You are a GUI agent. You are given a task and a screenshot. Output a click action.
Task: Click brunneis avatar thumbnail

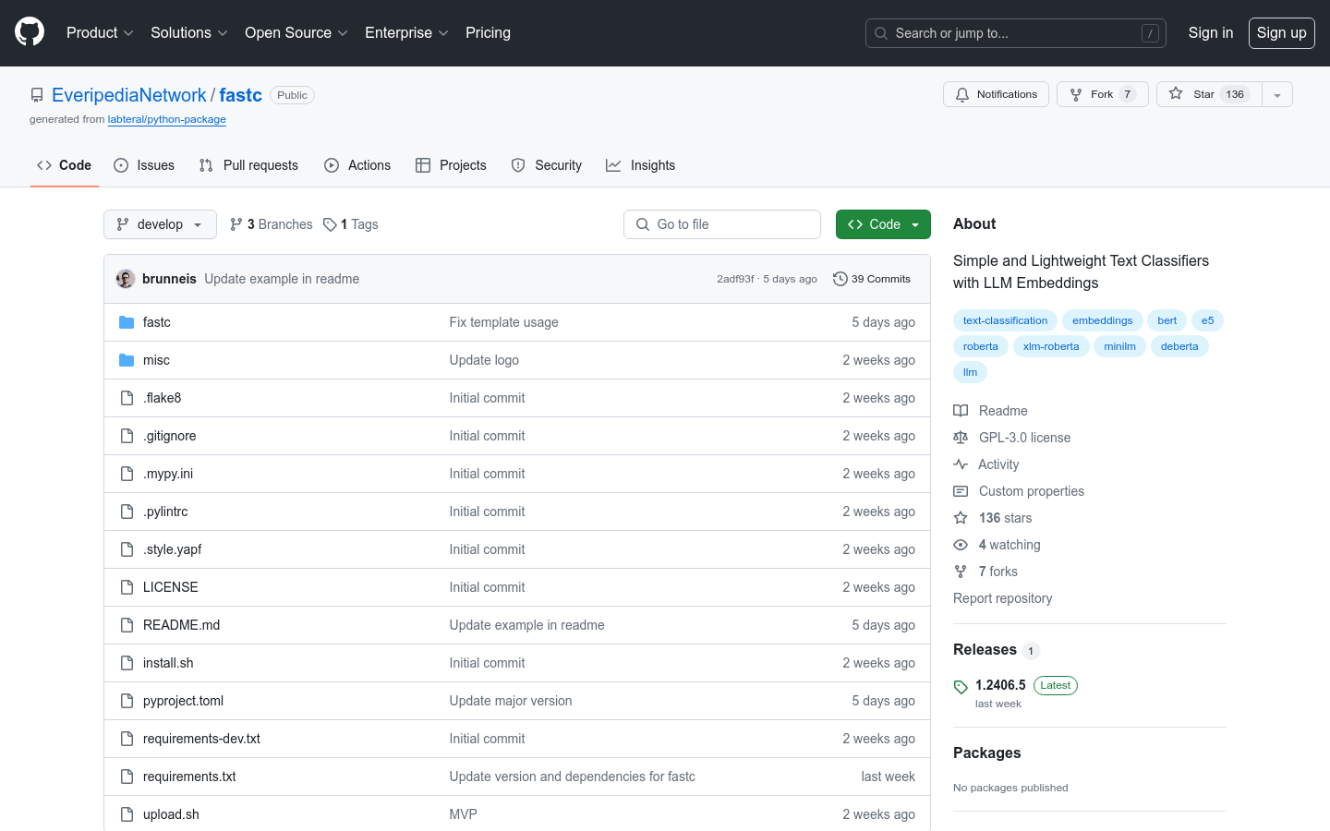point(126,279)
